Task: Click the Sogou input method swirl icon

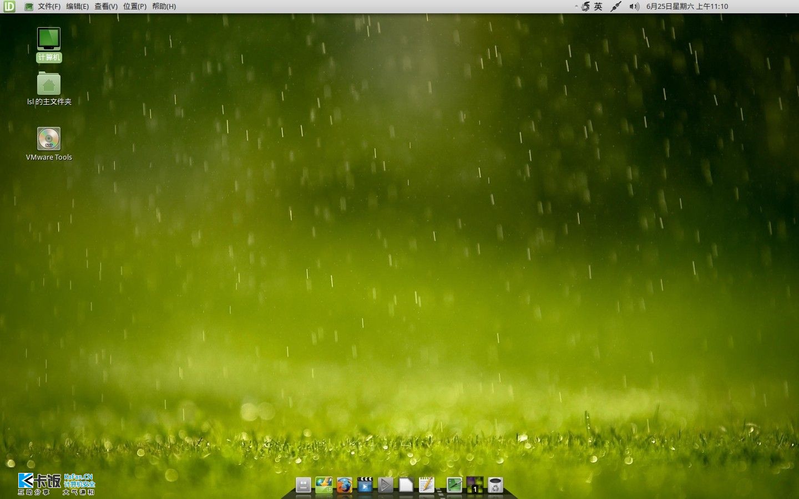Action: click(x=585, y=7)
